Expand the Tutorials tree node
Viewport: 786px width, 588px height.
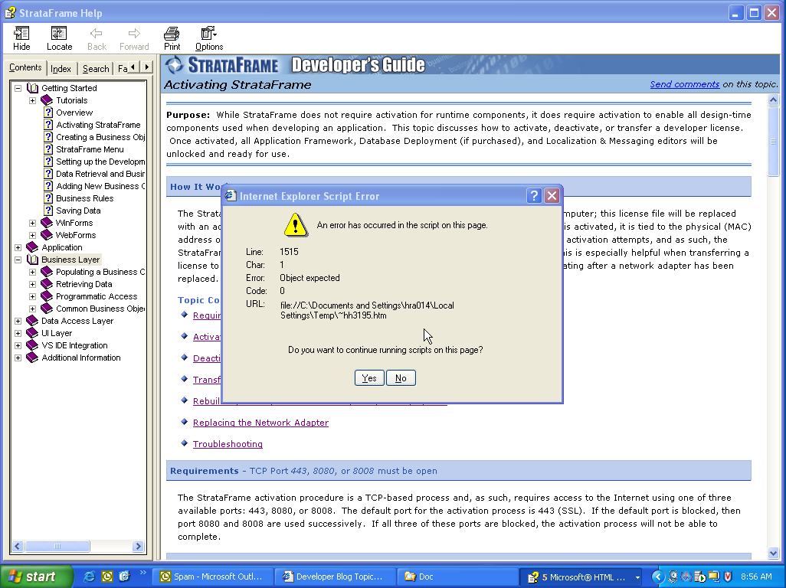[x=33, y=100]
